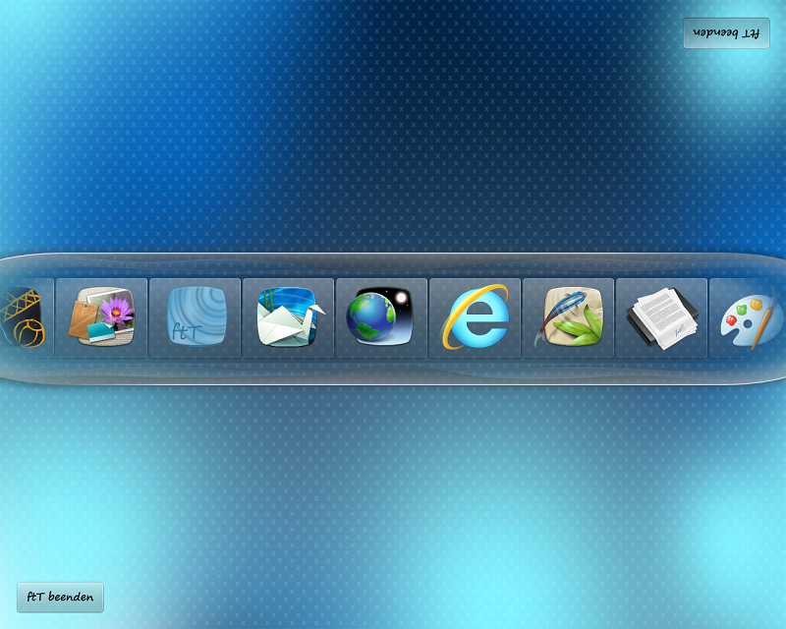Click the upside-down 'ftT beenden' button at top
Image resolution: width=786 pixels, height=629 pixels.
(726, 33)
